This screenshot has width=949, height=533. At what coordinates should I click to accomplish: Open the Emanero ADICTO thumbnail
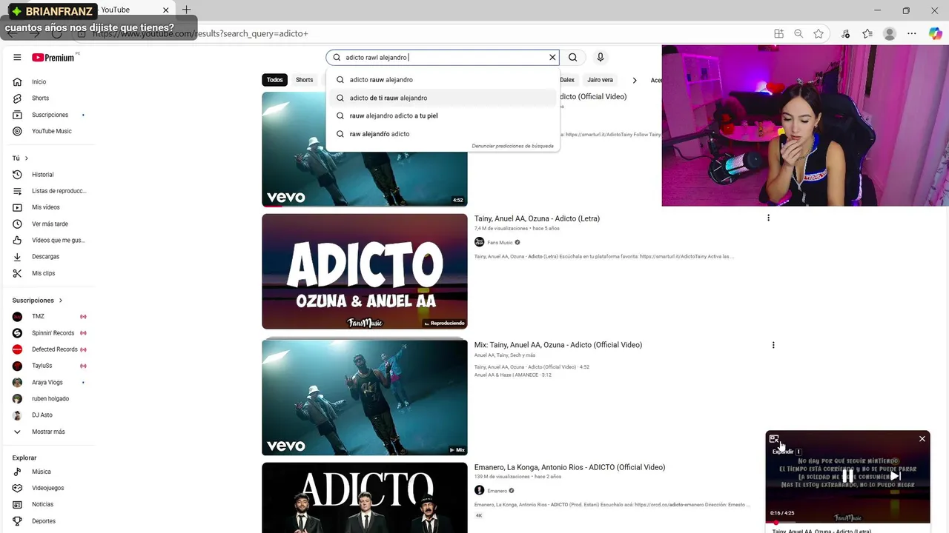tap(364, 497)
